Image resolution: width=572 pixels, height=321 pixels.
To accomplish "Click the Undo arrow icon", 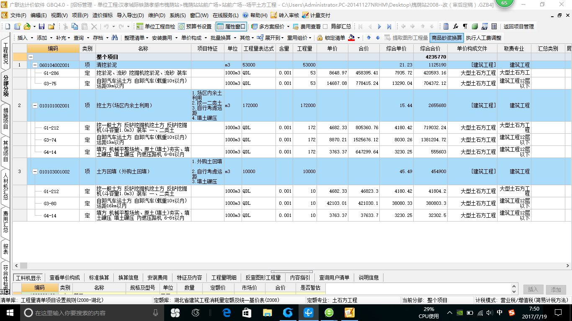I will pyautogui.click(x=106, y=26).
